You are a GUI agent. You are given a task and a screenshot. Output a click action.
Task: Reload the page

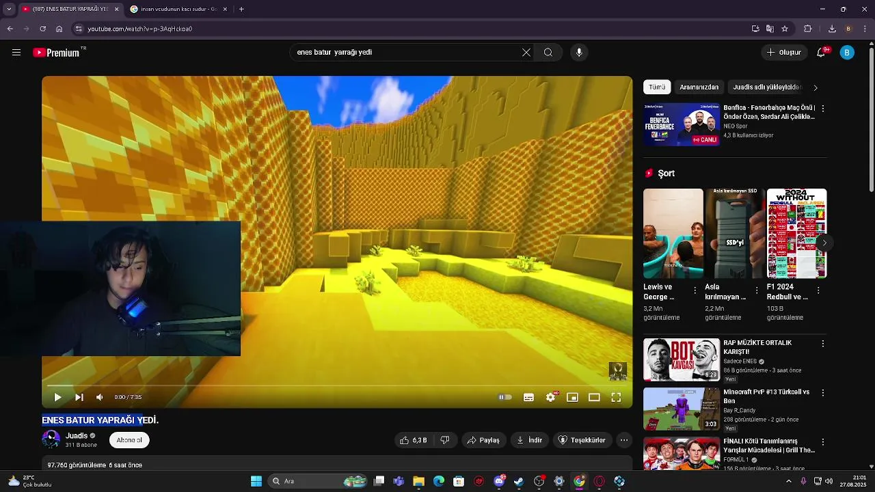tap(42, 29)
